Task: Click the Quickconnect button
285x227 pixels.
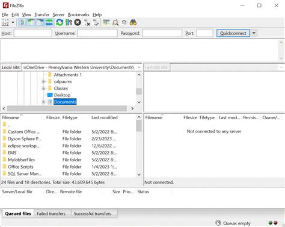Action: (233, 33)
